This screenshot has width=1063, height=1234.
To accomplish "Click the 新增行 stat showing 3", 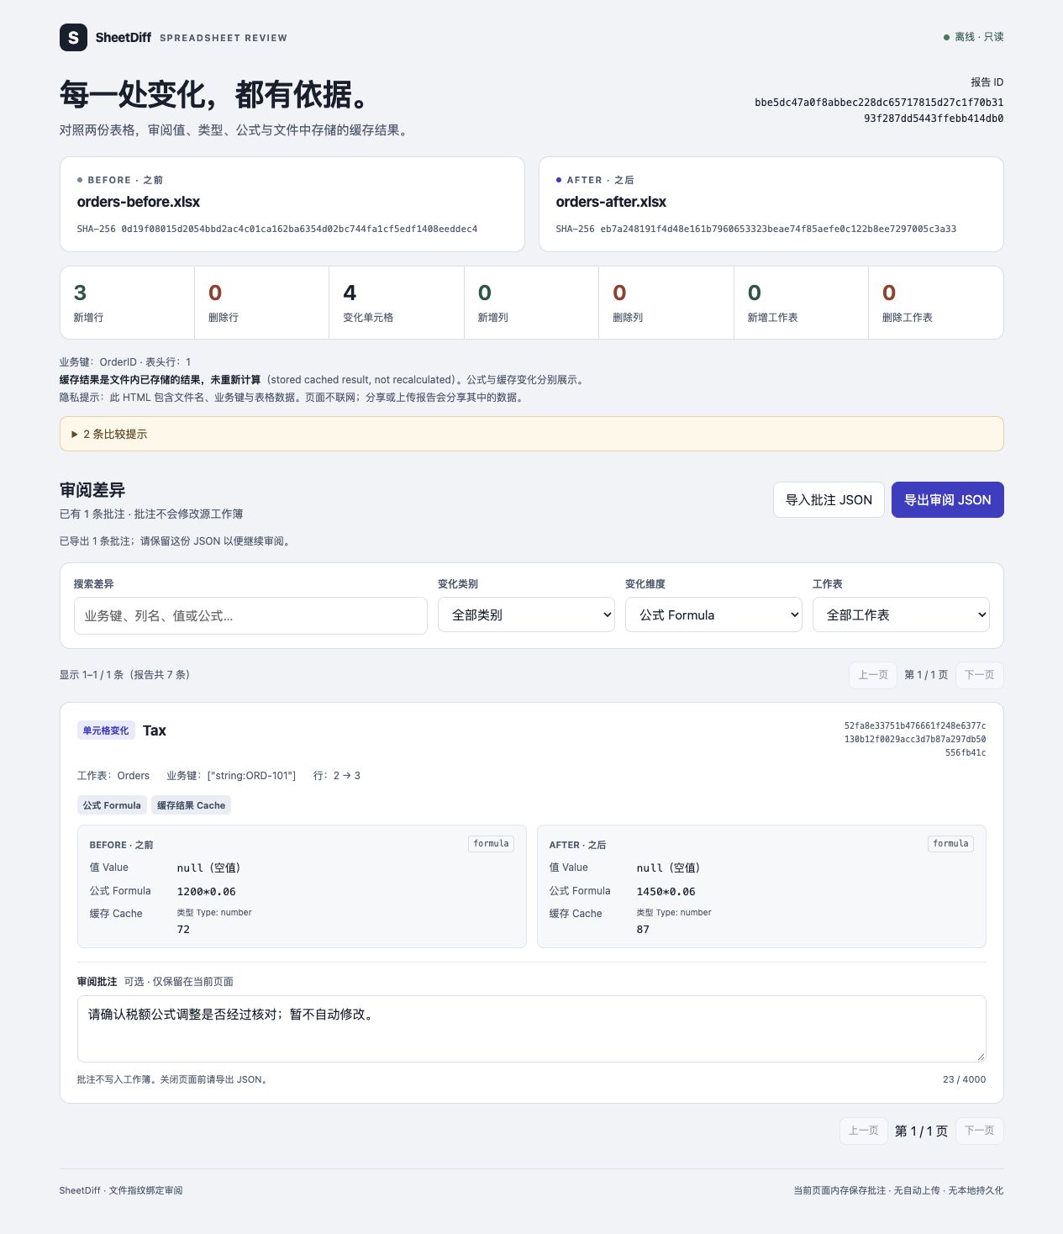I will 127,303.
